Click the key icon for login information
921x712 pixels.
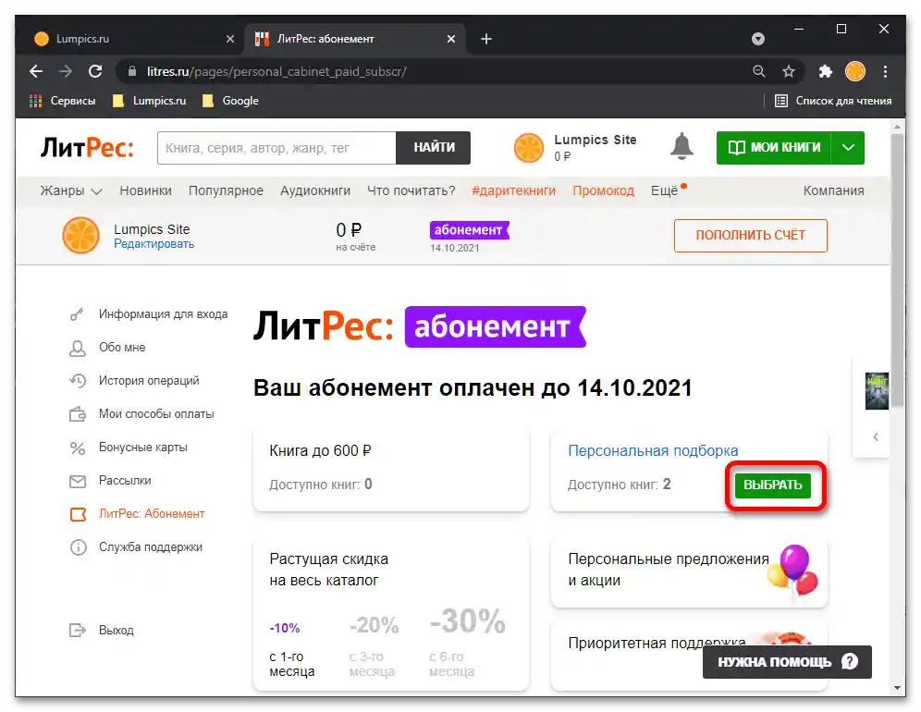click(77, 315)
